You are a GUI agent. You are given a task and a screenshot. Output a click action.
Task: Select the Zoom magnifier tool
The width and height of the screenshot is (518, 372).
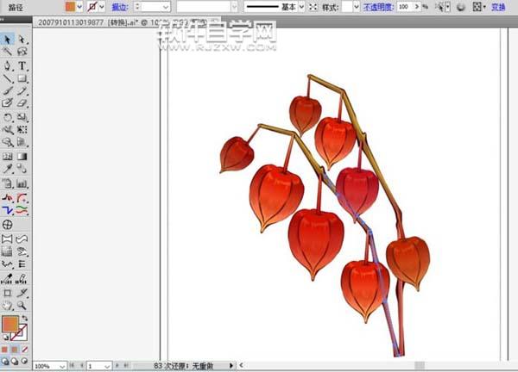click(x=22, y=305)
